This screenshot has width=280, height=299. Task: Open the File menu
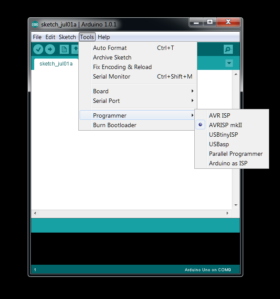click(x=37, y=37)
